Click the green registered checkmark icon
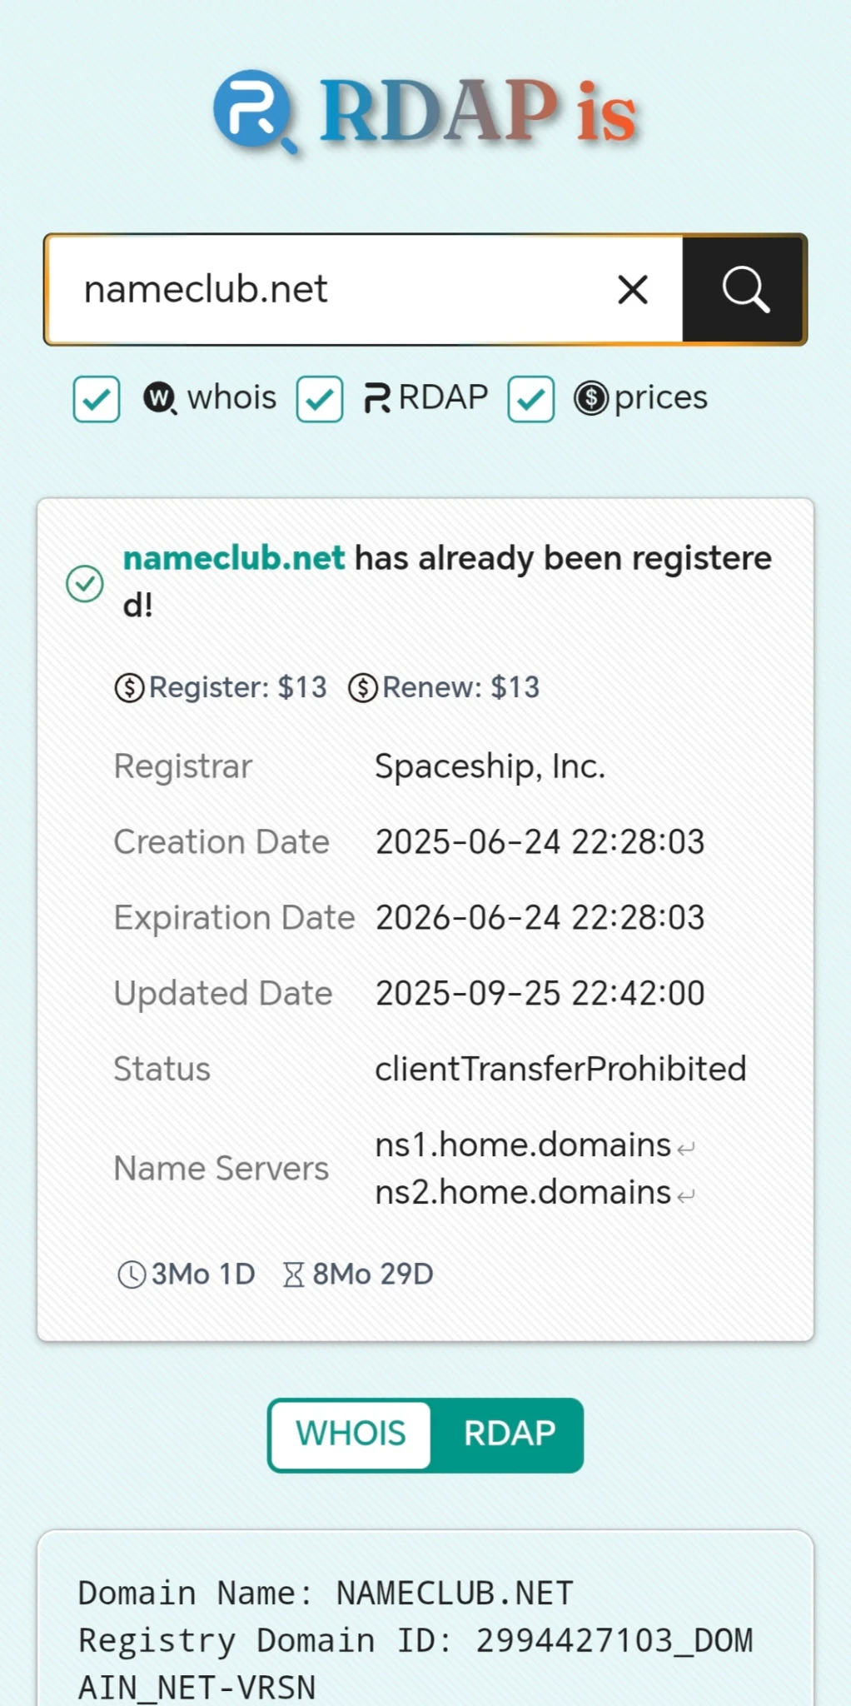 (85, 583)
